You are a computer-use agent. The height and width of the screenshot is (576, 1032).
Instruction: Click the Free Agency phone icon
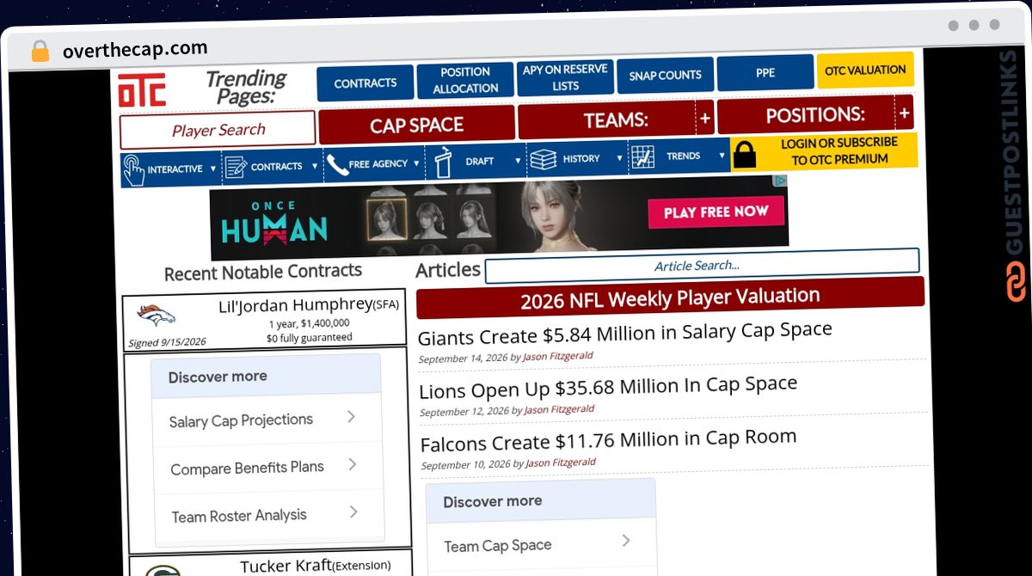tap(335, 164)
